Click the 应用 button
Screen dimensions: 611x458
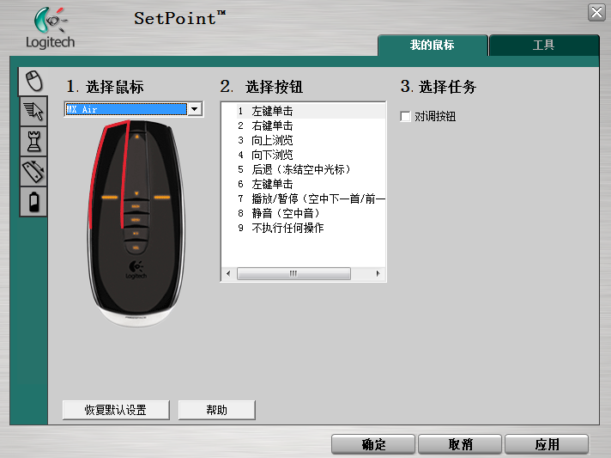click(547, 444)
